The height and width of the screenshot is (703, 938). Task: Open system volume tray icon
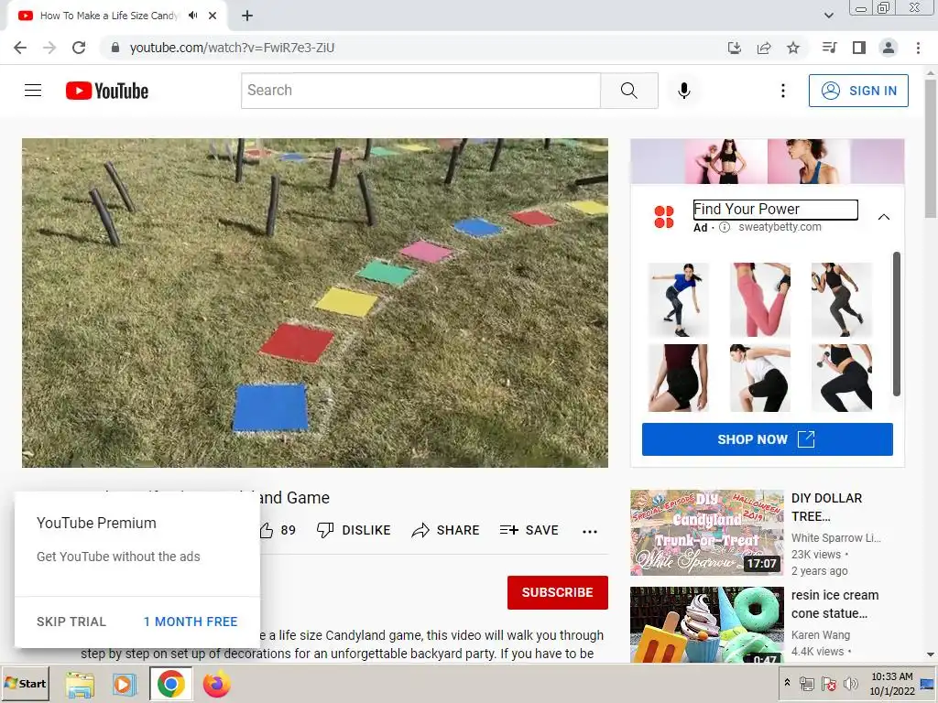850,683
